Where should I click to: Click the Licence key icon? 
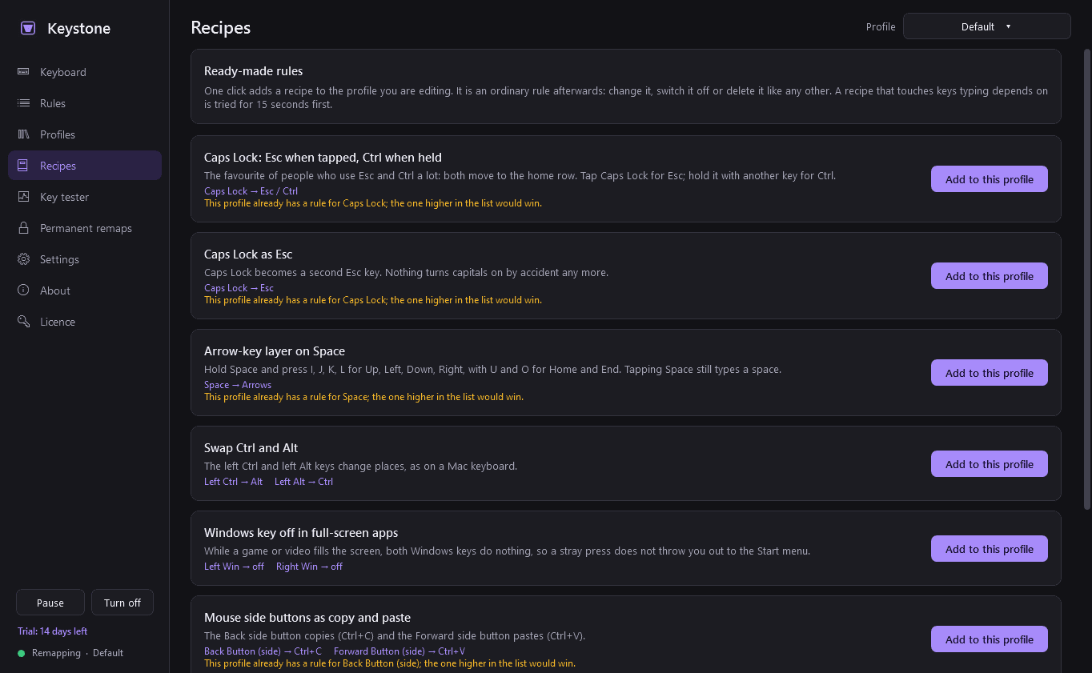coord(24,322)
